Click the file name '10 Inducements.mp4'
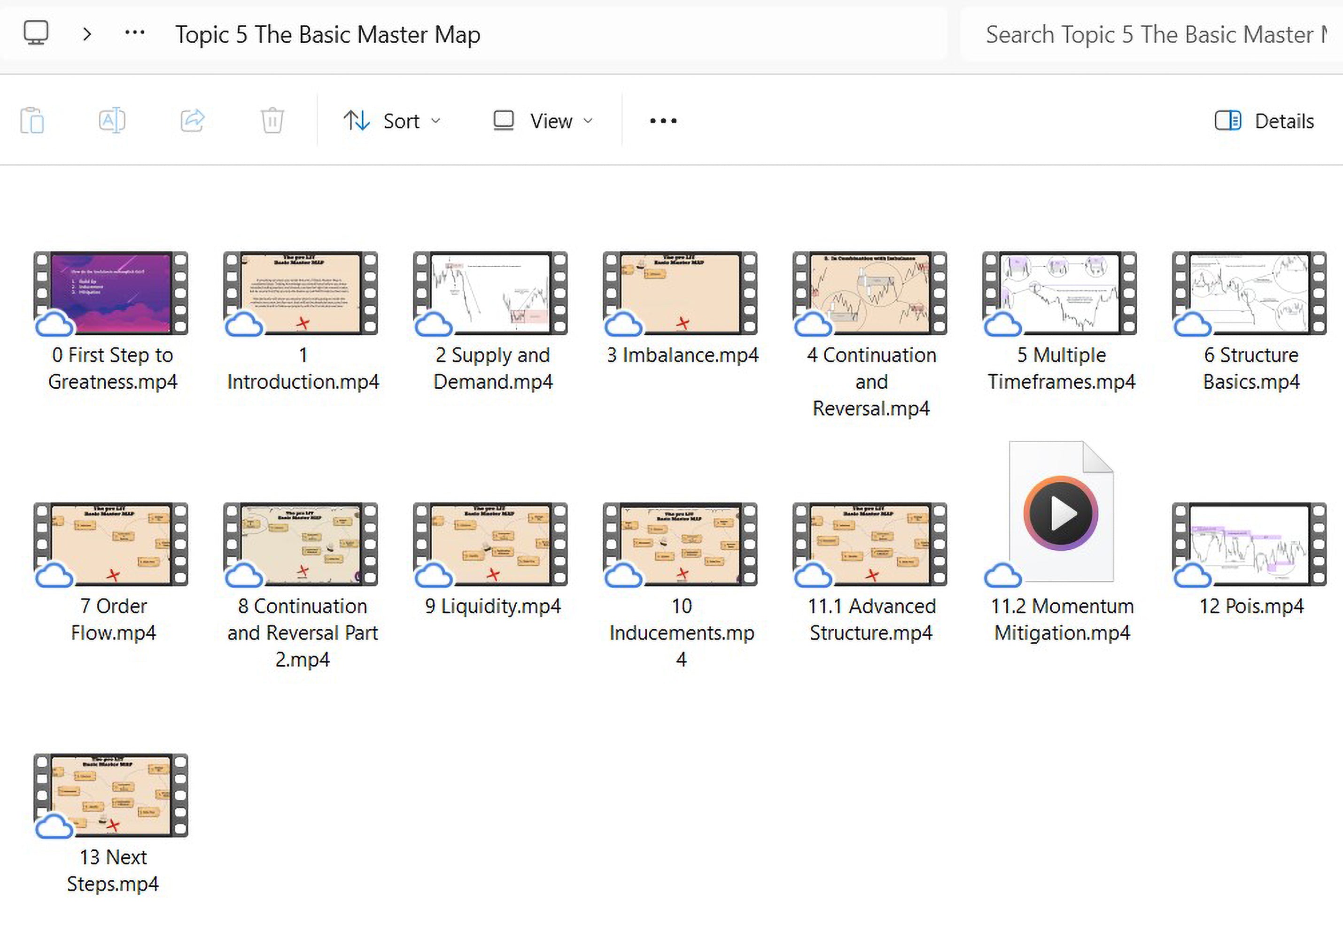The height and width of the screenshot is (939, 1343). 682,632
